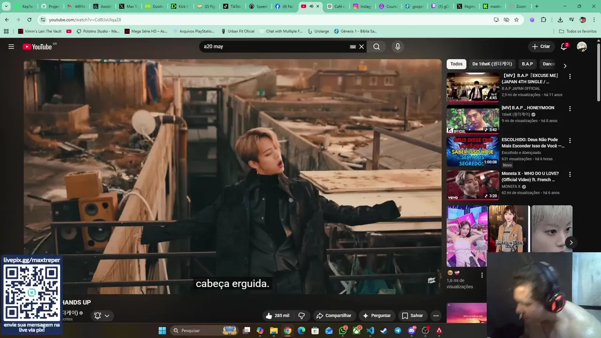601x338 pixels.
Task: Open the on-screen keyboard in search box
Action: pyautogui.click(x=353, y=46)
